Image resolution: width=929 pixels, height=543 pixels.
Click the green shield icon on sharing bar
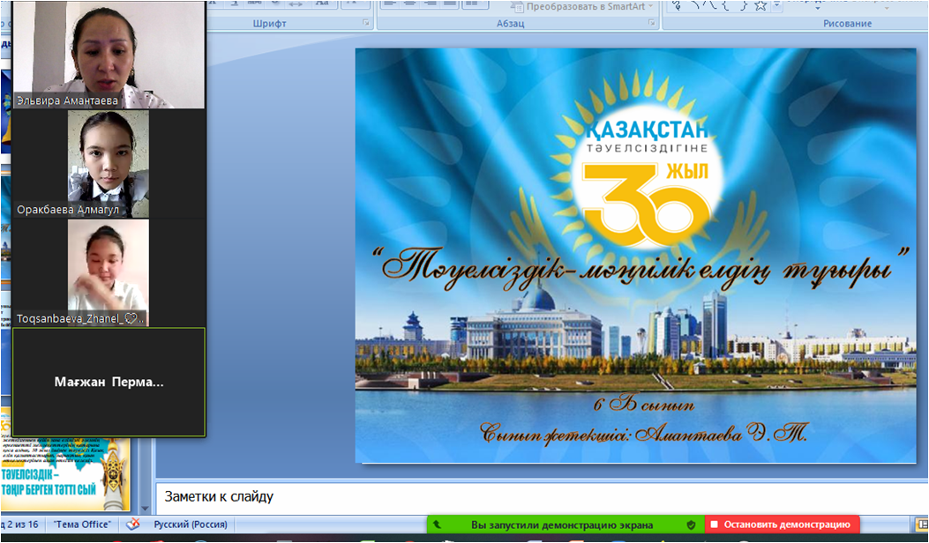point(690,524)
